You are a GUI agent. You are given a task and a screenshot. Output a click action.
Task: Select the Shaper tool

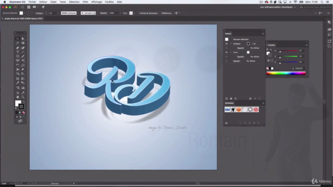coord(18,61)
